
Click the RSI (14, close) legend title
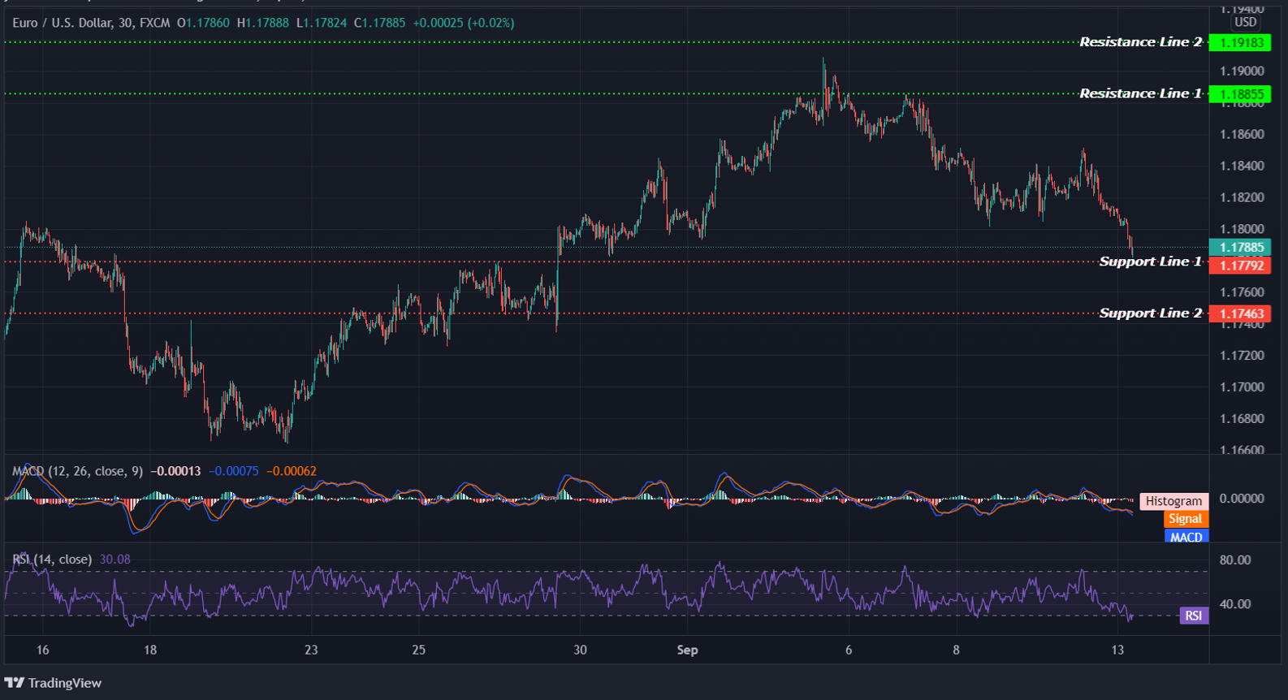pyautogui.click(x=52, y=559)
